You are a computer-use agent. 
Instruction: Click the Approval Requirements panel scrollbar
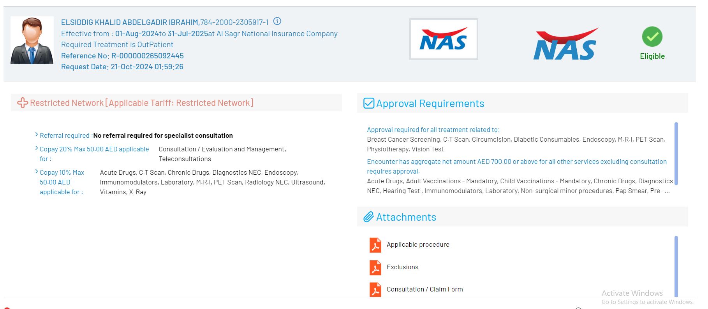click(676, 153)
